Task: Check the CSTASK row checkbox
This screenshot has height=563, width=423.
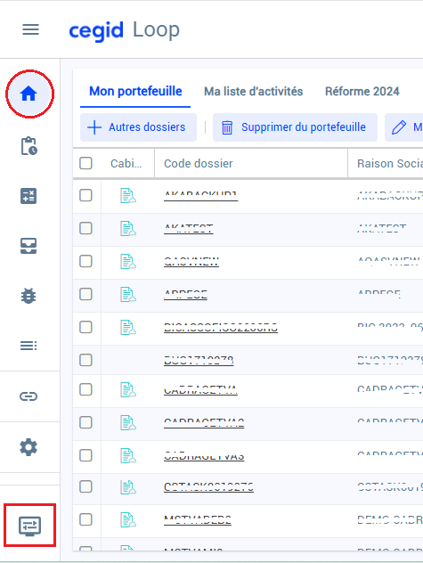Action: click(x=85, y=487)
